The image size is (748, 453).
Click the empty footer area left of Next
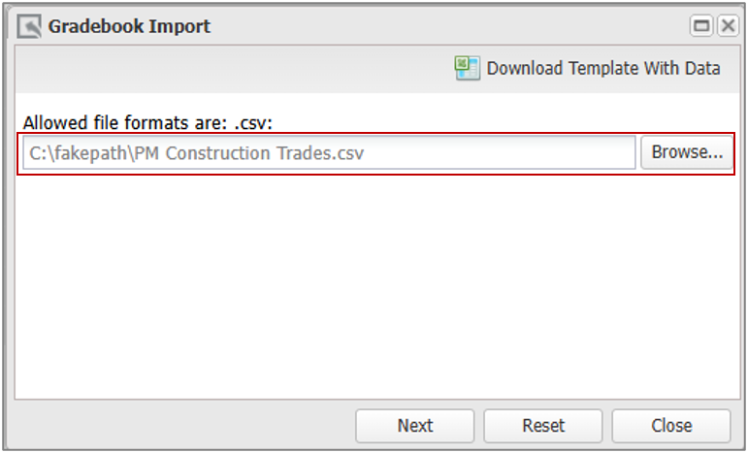[183, 425]
